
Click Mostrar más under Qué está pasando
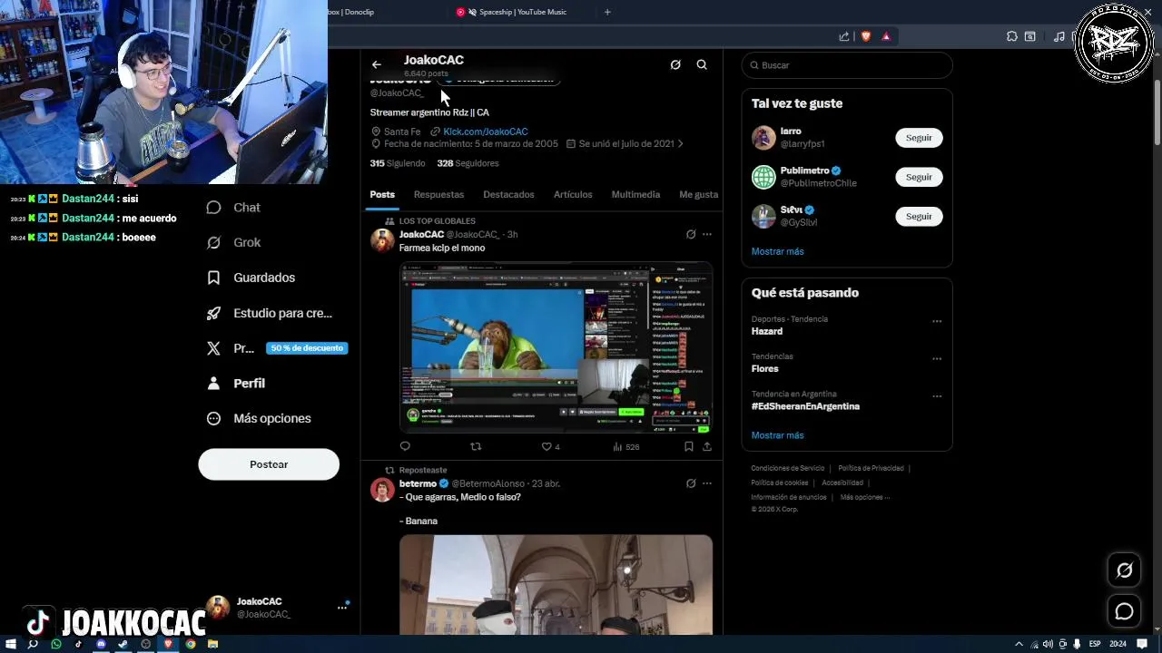[x=777, y=435]
